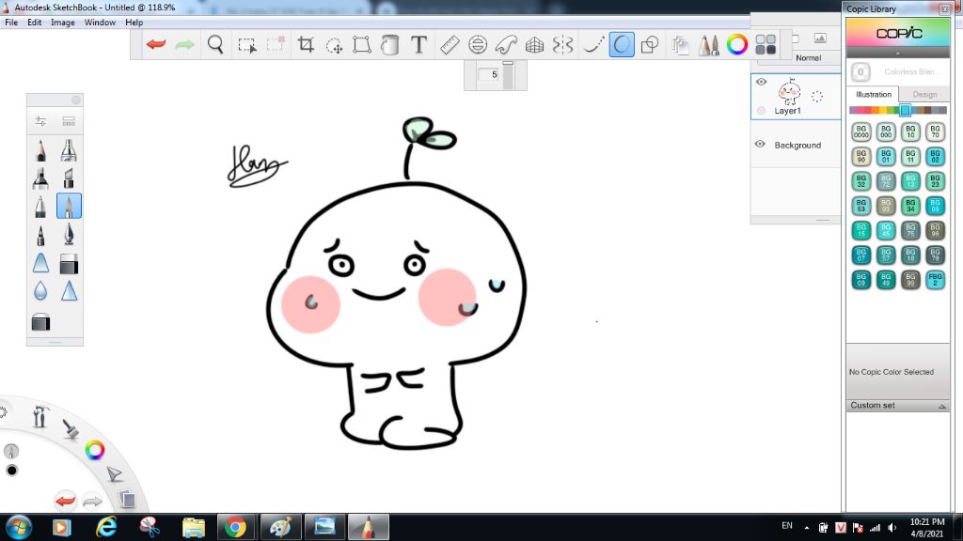Select the Pencil brush in brush palette

point(40,150)
